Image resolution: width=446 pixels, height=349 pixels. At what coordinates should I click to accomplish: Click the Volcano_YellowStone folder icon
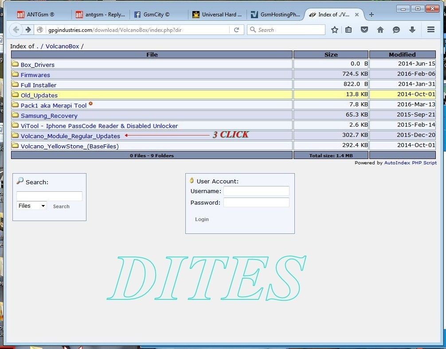point(15,146)
